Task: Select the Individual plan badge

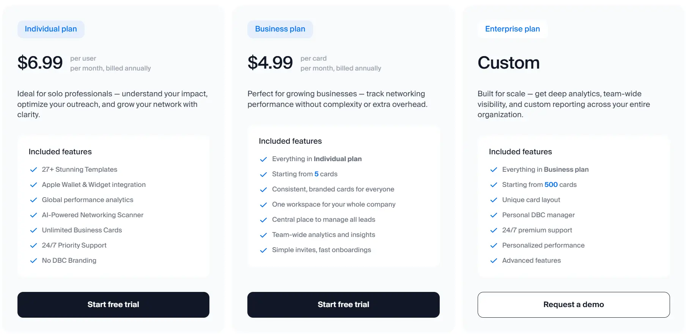Action: click(51, 29)
